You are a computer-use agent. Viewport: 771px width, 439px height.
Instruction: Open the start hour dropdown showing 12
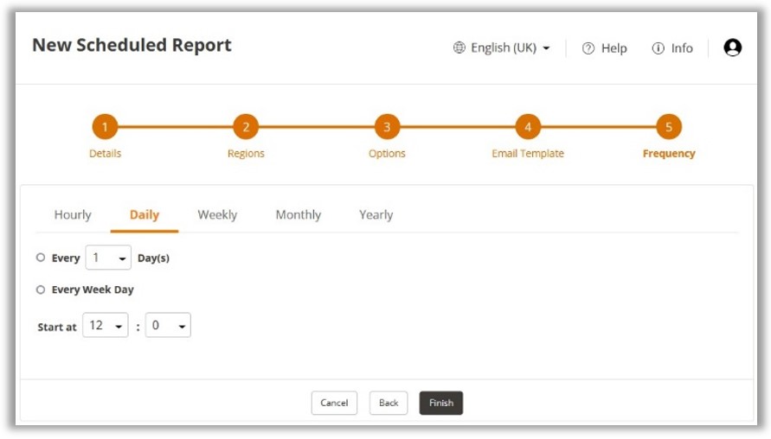106,326
